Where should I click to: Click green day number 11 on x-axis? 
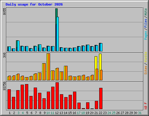[52, 113]
